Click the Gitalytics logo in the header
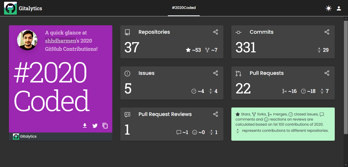Image resolution: width=348 pixels, height=167 pixels. click(10, 8)
